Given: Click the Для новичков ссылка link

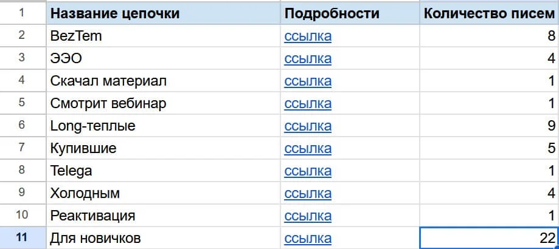Looking at the screenshot, I should 308,238.
